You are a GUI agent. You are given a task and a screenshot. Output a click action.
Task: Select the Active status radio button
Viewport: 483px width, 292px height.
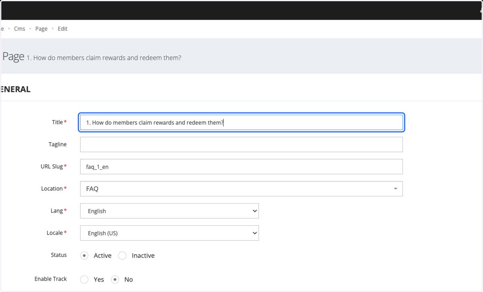click(x=84, y=255)
